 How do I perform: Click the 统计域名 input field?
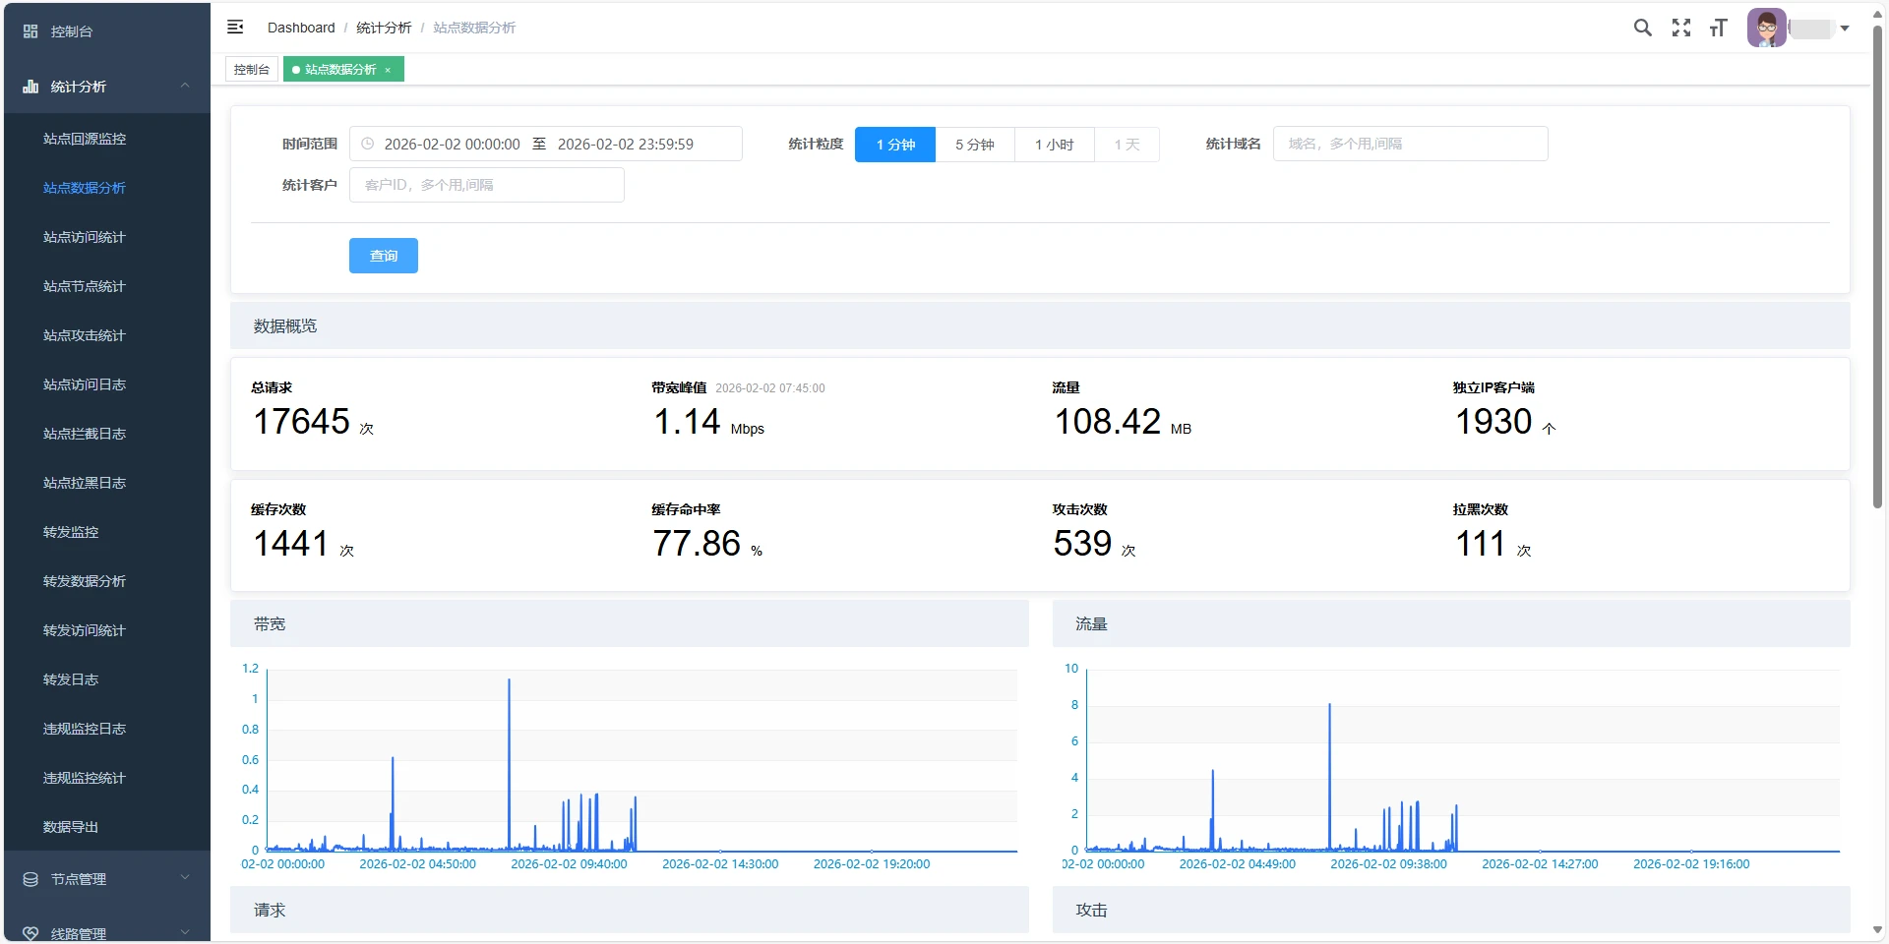[x=1410, y=144]
